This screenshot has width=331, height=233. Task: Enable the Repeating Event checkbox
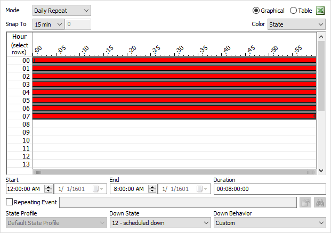click(x=9, y=202)
